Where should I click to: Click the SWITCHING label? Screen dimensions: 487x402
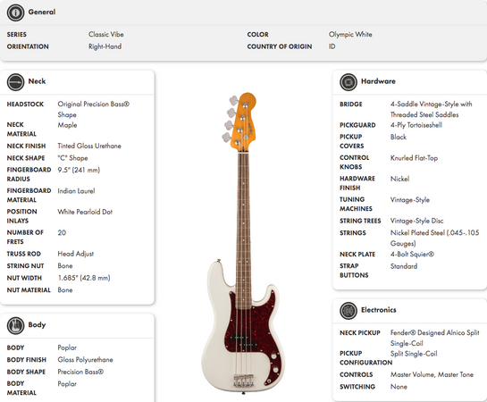point(357,387)
